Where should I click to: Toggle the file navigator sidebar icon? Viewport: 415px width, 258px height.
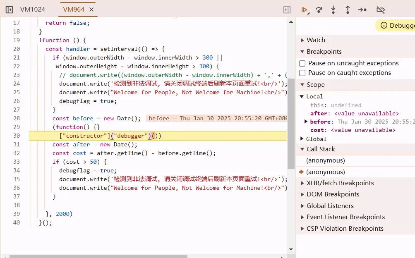[9, 10]
